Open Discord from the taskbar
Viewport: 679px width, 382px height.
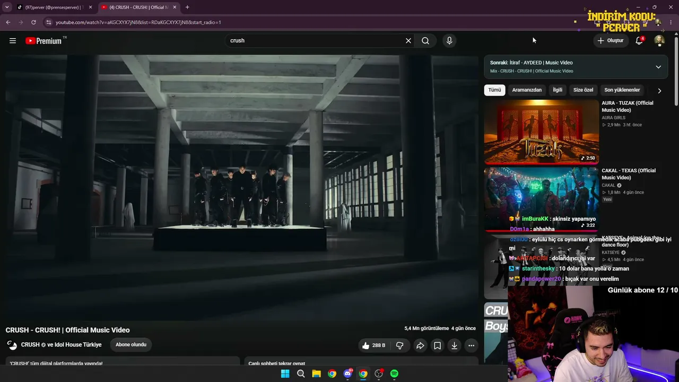(347, 374)
